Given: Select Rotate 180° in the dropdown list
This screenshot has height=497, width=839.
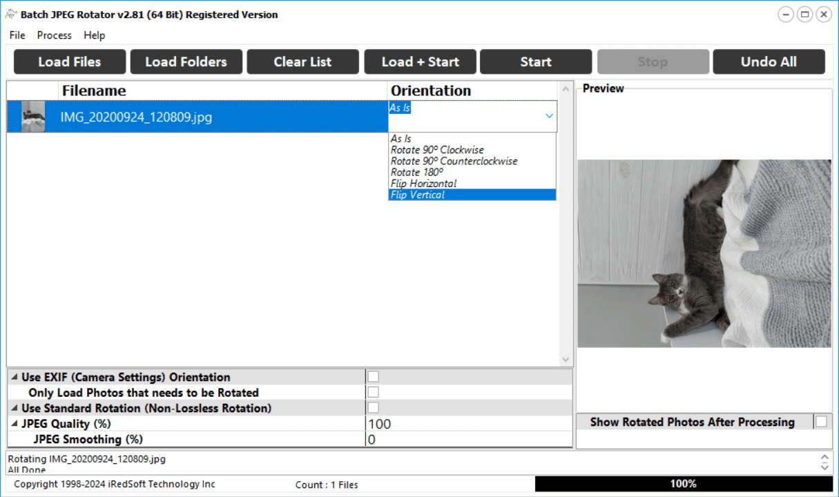Looking at the screenshot, I should 472,172.
